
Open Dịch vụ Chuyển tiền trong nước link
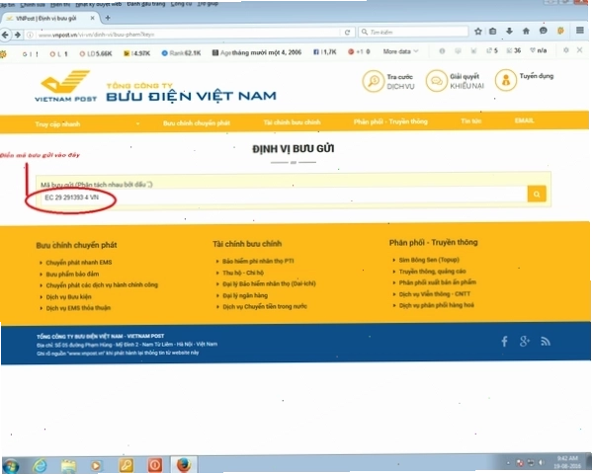(x=265, y=306)
